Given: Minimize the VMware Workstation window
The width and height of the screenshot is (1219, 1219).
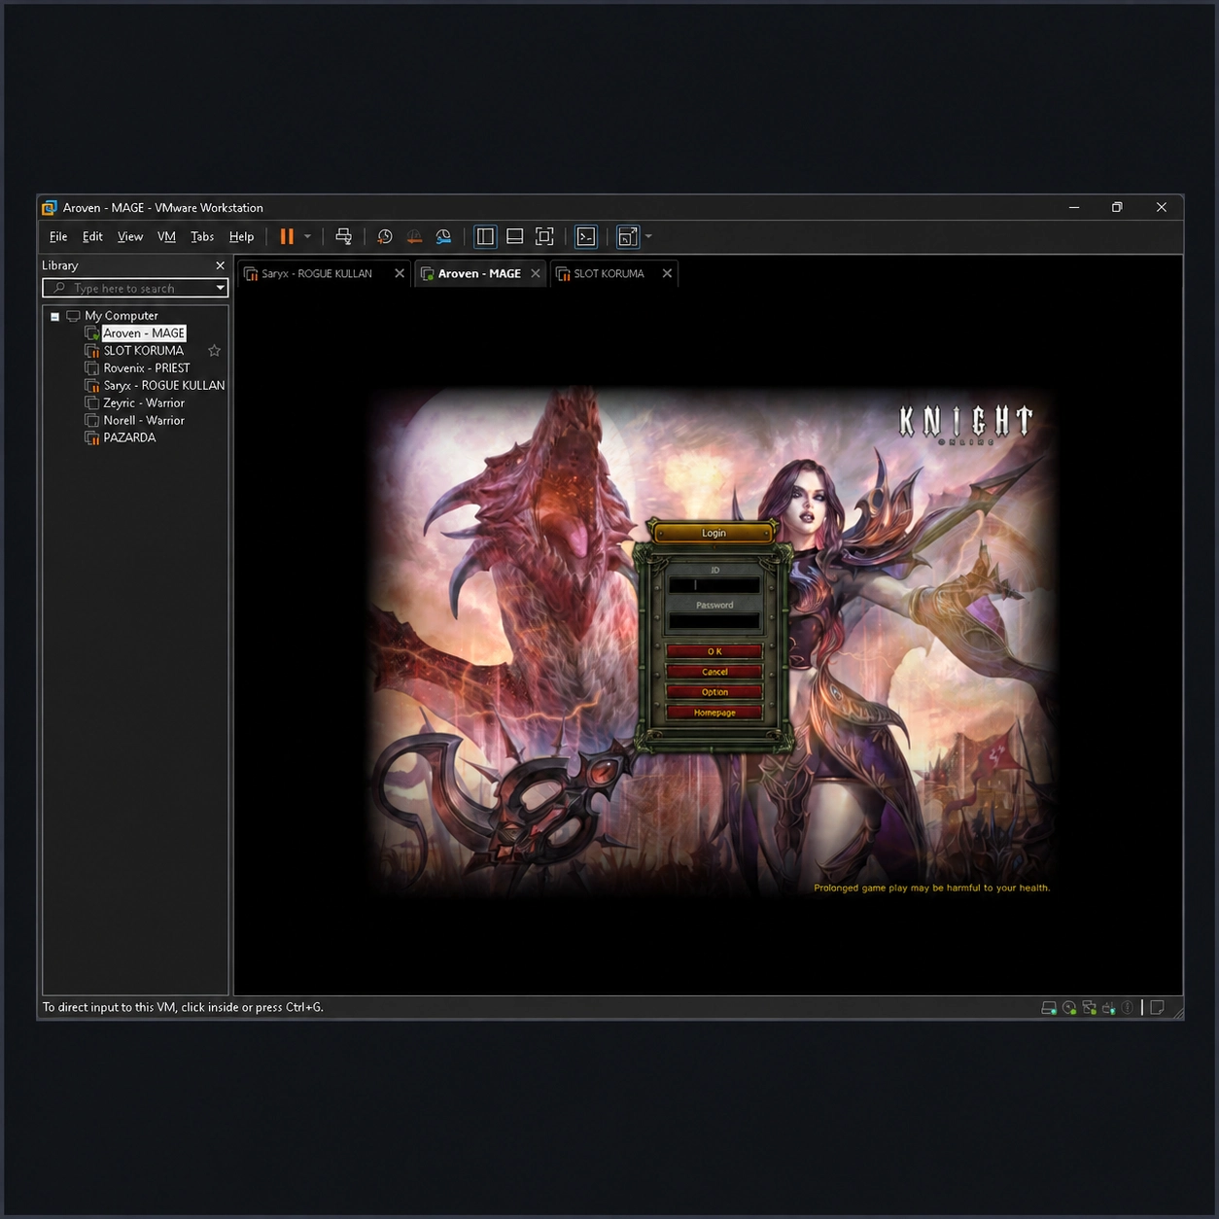Looking at the screenshot, I should (x=1074, y=207).
